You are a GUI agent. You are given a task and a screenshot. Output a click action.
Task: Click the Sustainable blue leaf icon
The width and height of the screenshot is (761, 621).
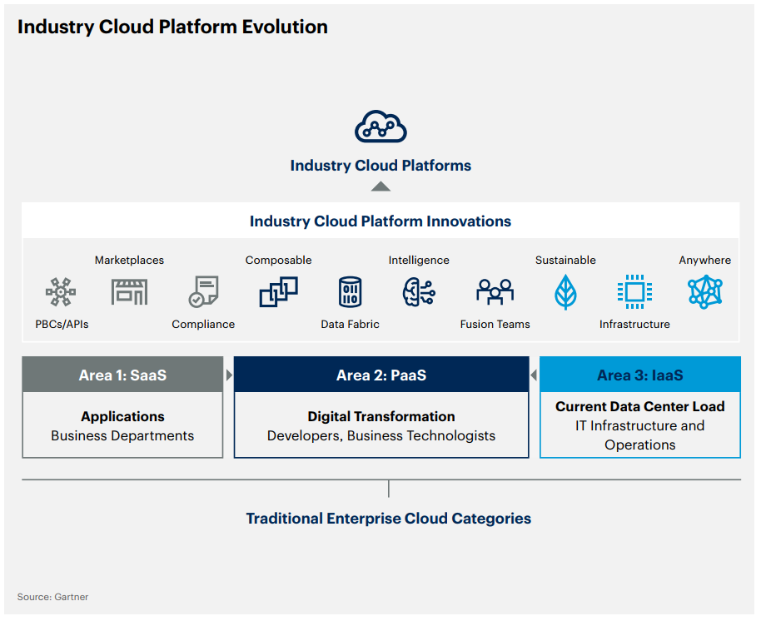(x=565, y=292)
